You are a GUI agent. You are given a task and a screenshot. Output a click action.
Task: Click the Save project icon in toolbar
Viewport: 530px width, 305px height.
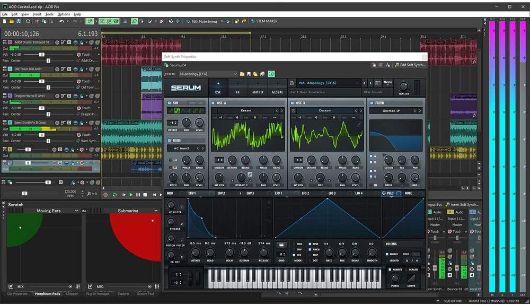tap(19, 21)
